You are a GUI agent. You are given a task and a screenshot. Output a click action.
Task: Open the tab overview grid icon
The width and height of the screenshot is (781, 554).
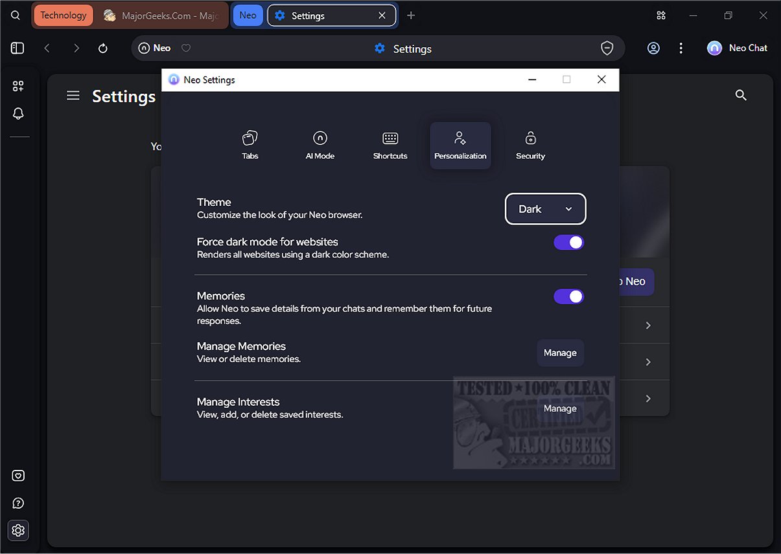coord(661,16)
